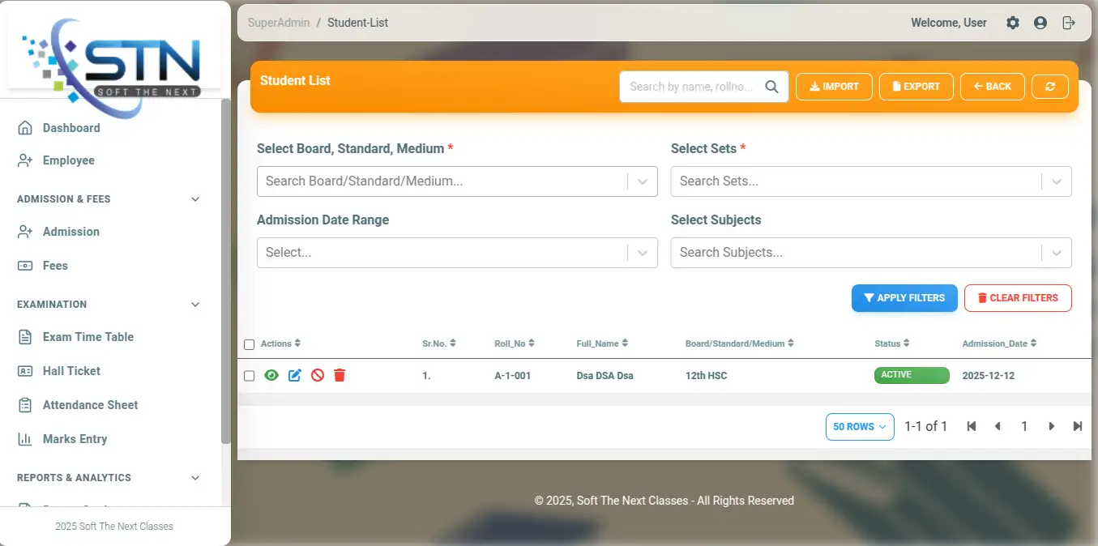Go to the last page arrow
Screen dimensions: 1098x546
click(1077, 426)
